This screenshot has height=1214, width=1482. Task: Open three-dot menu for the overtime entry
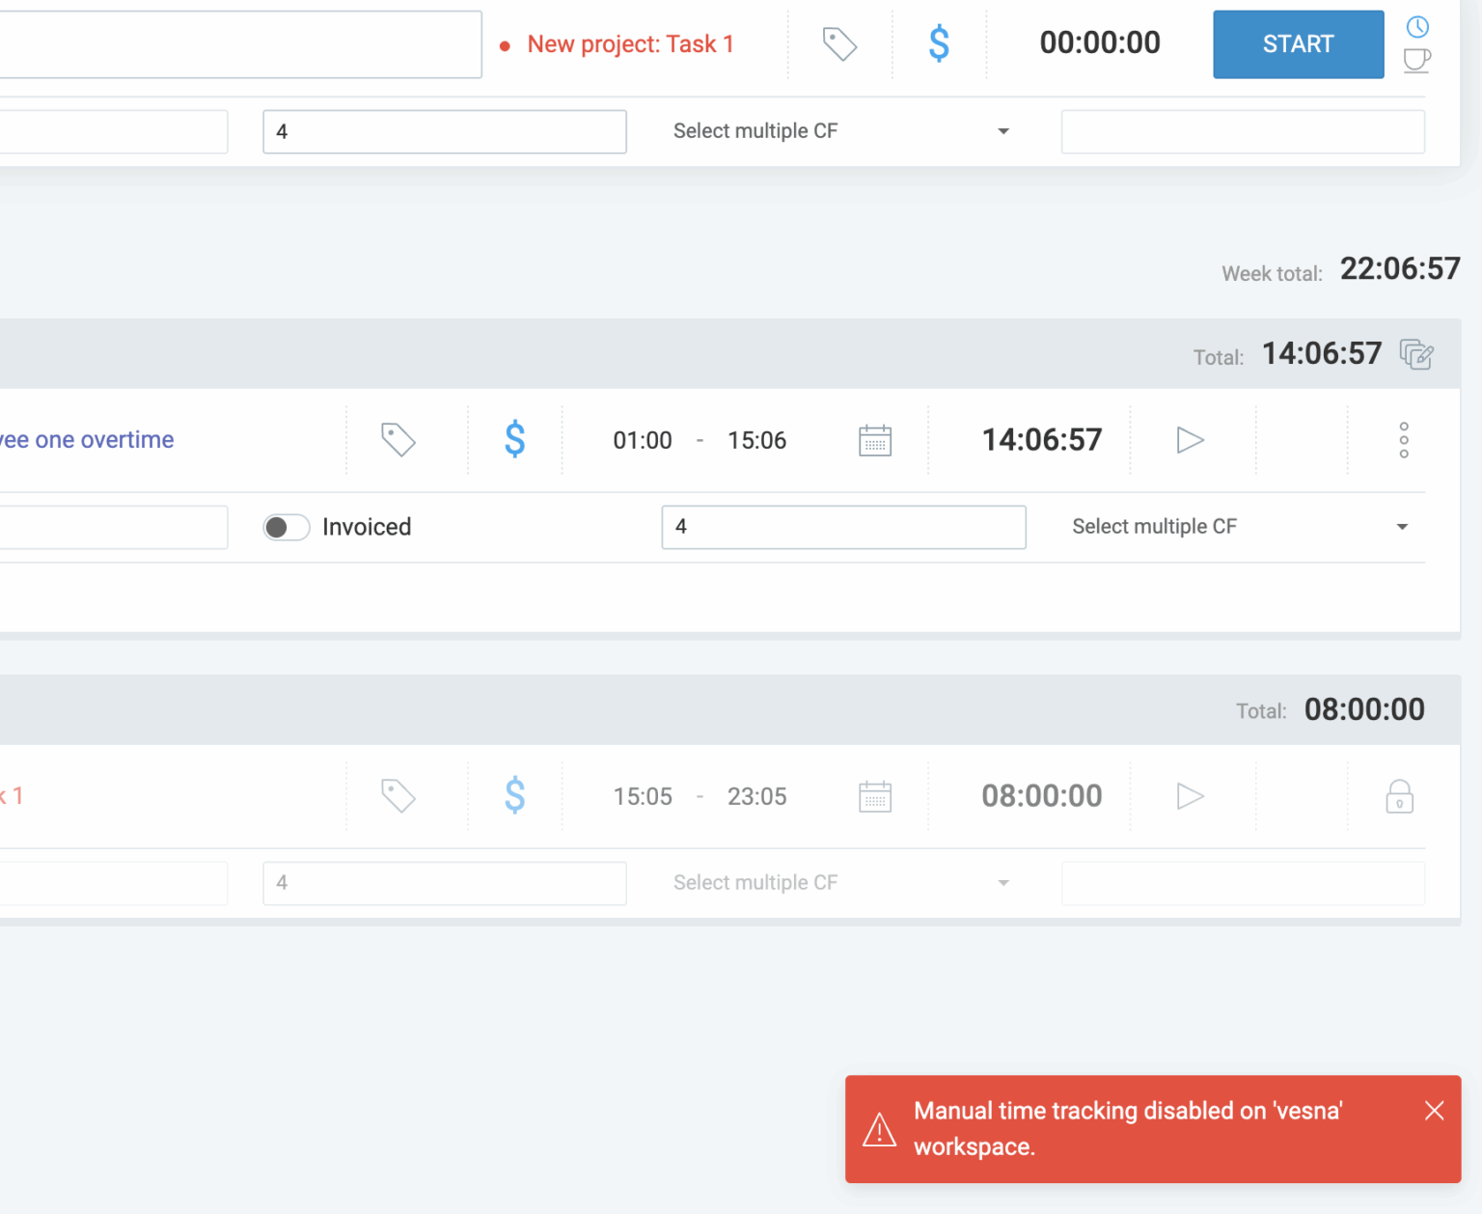click(x=1404, y=440)
